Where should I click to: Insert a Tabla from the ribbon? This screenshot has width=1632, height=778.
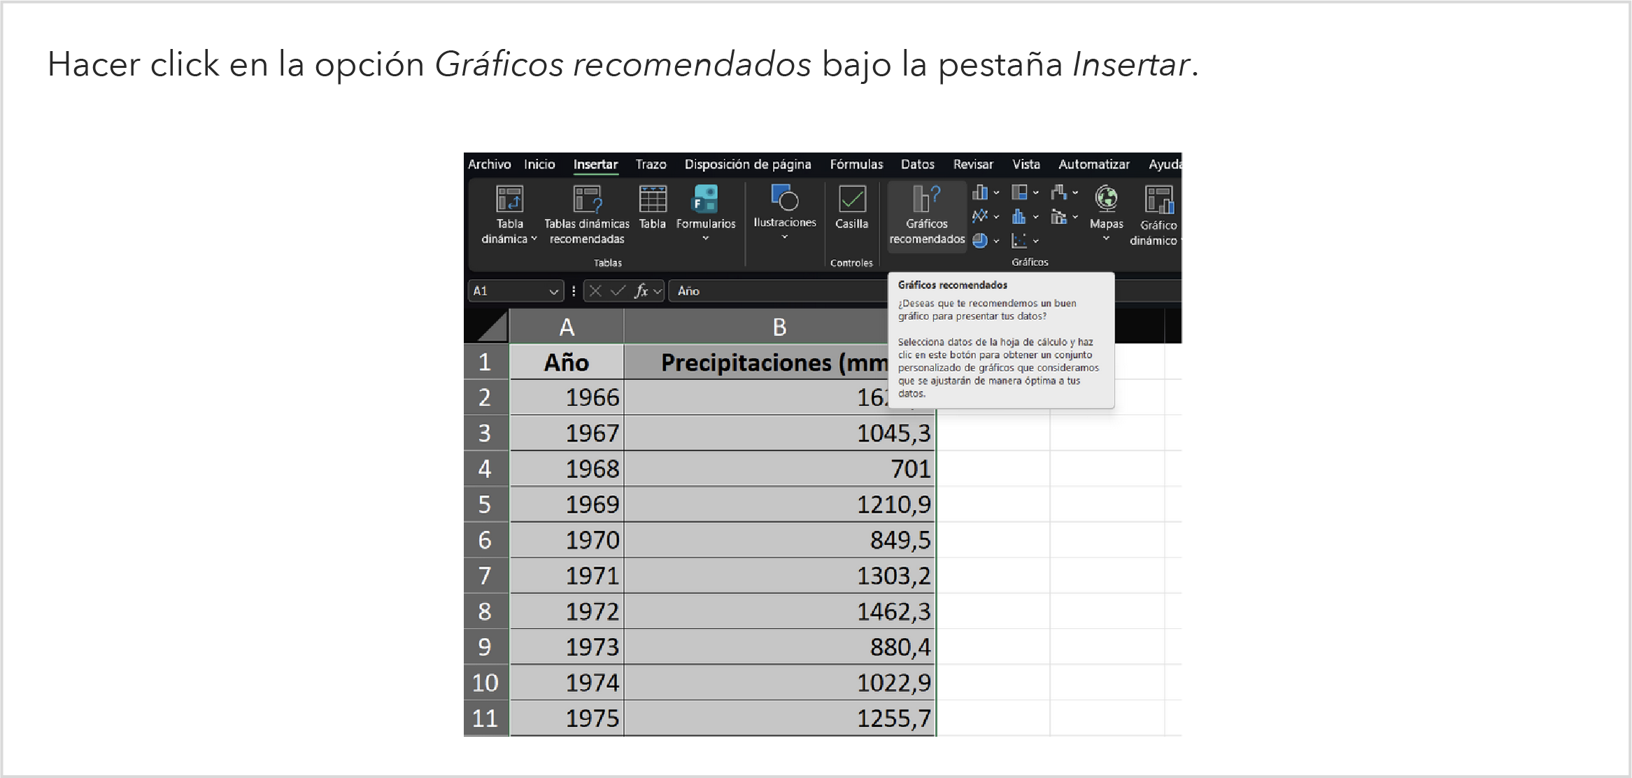652,207
